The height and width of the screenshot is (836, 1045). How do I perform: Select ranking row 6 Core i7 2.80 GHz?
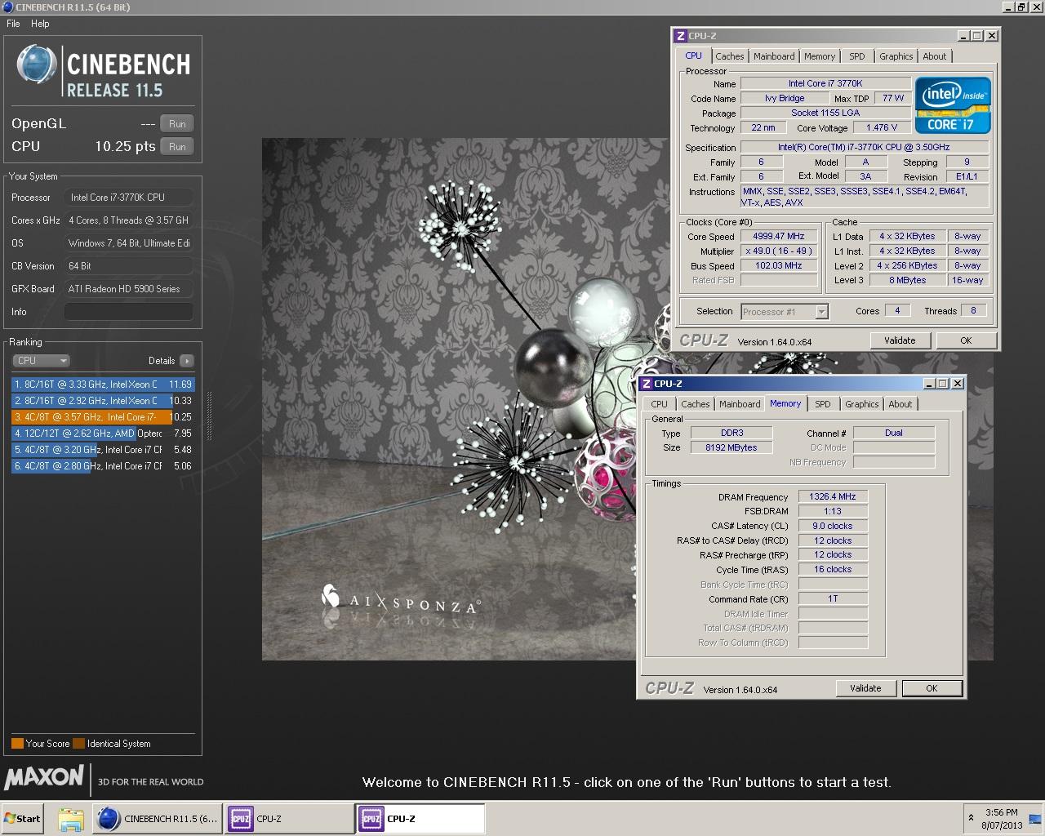[103, 465]
